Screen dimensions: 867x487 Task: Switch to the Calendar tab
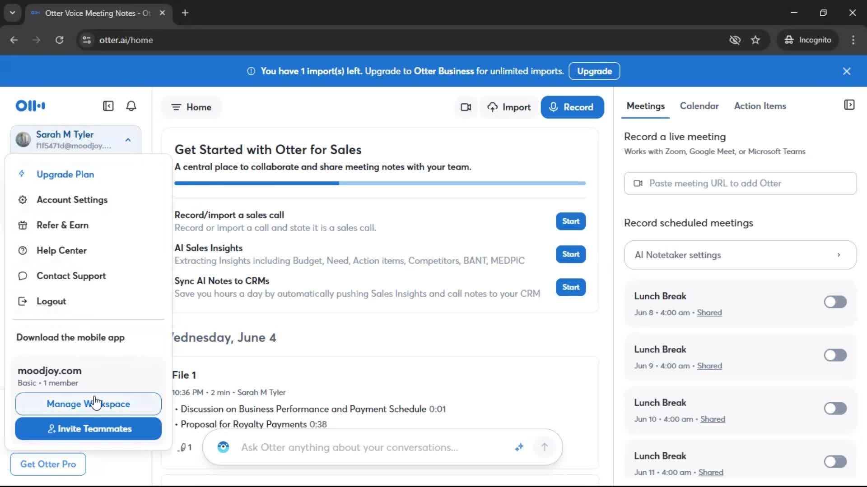pyautogui.click(x=699, y=106)
